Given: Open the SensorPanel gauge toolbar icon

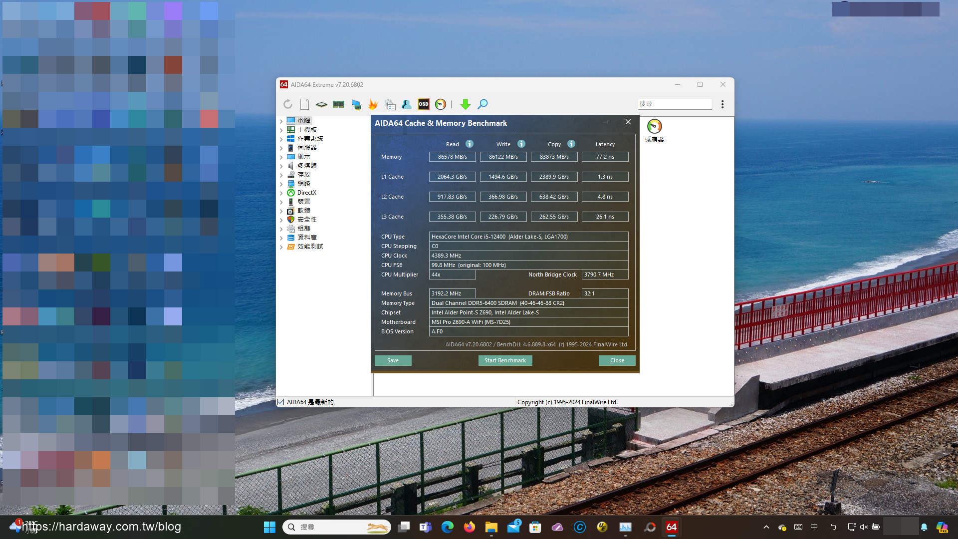Looking at the screenshot, I should click(441, 104).
